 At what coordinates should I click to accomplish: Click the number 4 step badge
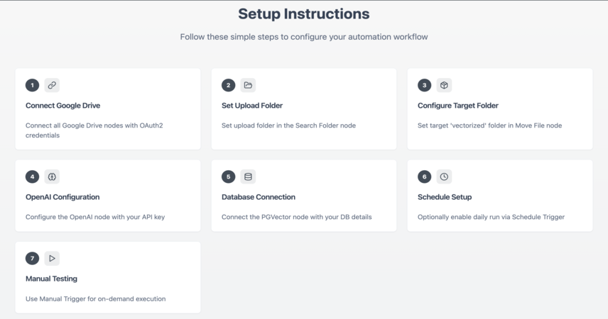32,177
